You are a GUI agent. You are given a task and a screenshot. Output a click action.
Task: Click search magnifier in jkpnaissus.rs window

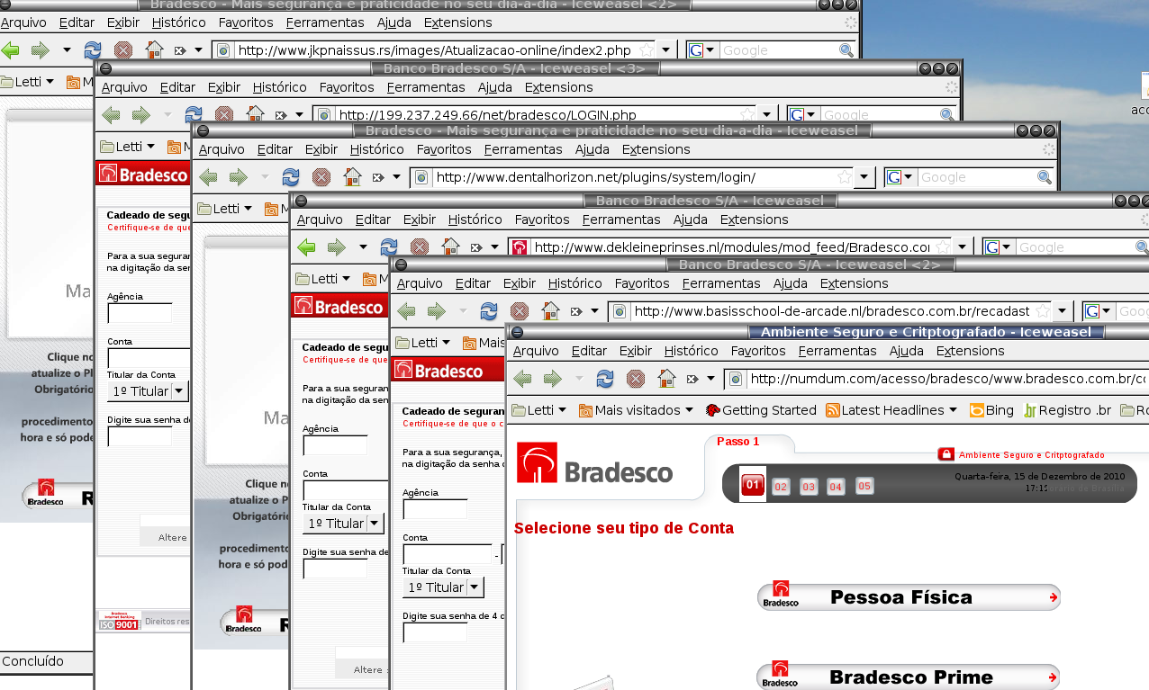pos(846,50)
